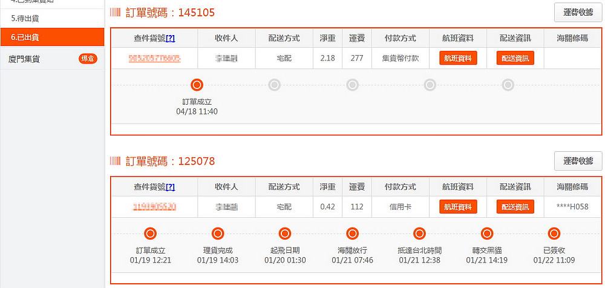This screenshot has height=288, width=605.
Task: Click 運費收據 button for order 145105
Action: (x=578, y=12)
